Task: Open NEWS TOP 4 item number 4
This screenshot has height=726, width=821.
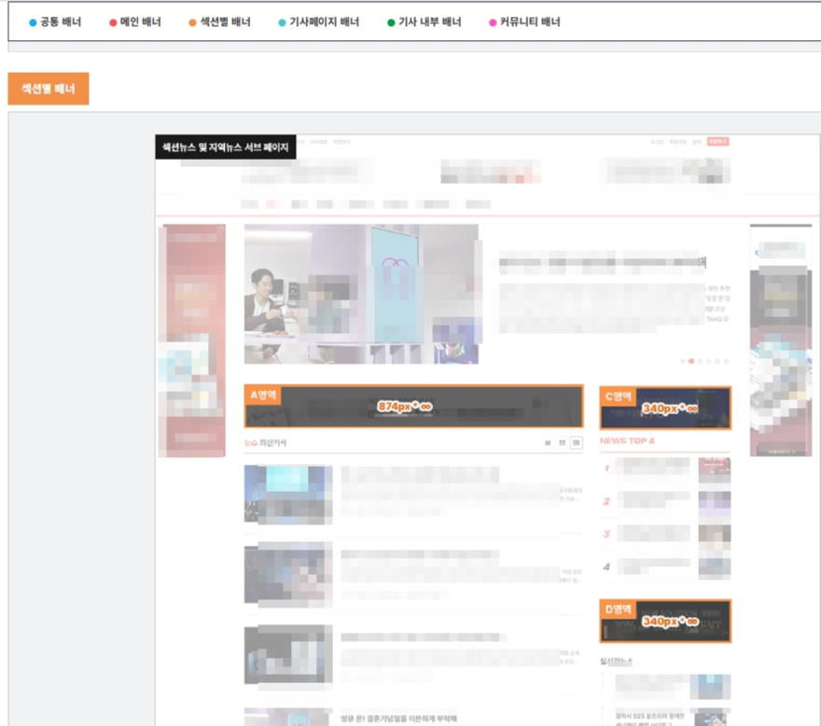Action: [665, 567]
